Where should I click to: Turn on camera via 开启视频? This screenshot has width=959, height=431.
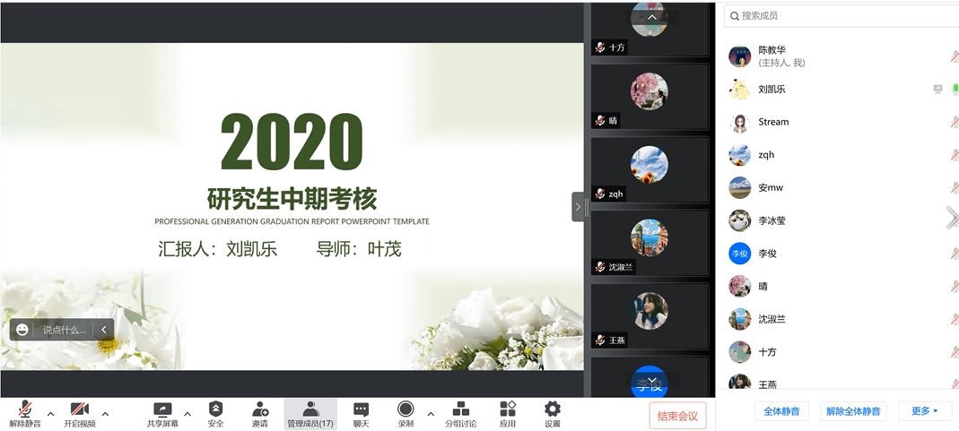coord(79,409)
